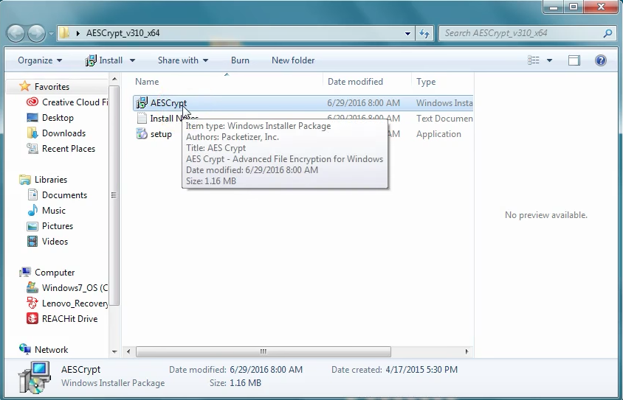Open Recent Places from Favorites
The height and width of the screenshot is (400, 623).
click(x=69, y=149)
